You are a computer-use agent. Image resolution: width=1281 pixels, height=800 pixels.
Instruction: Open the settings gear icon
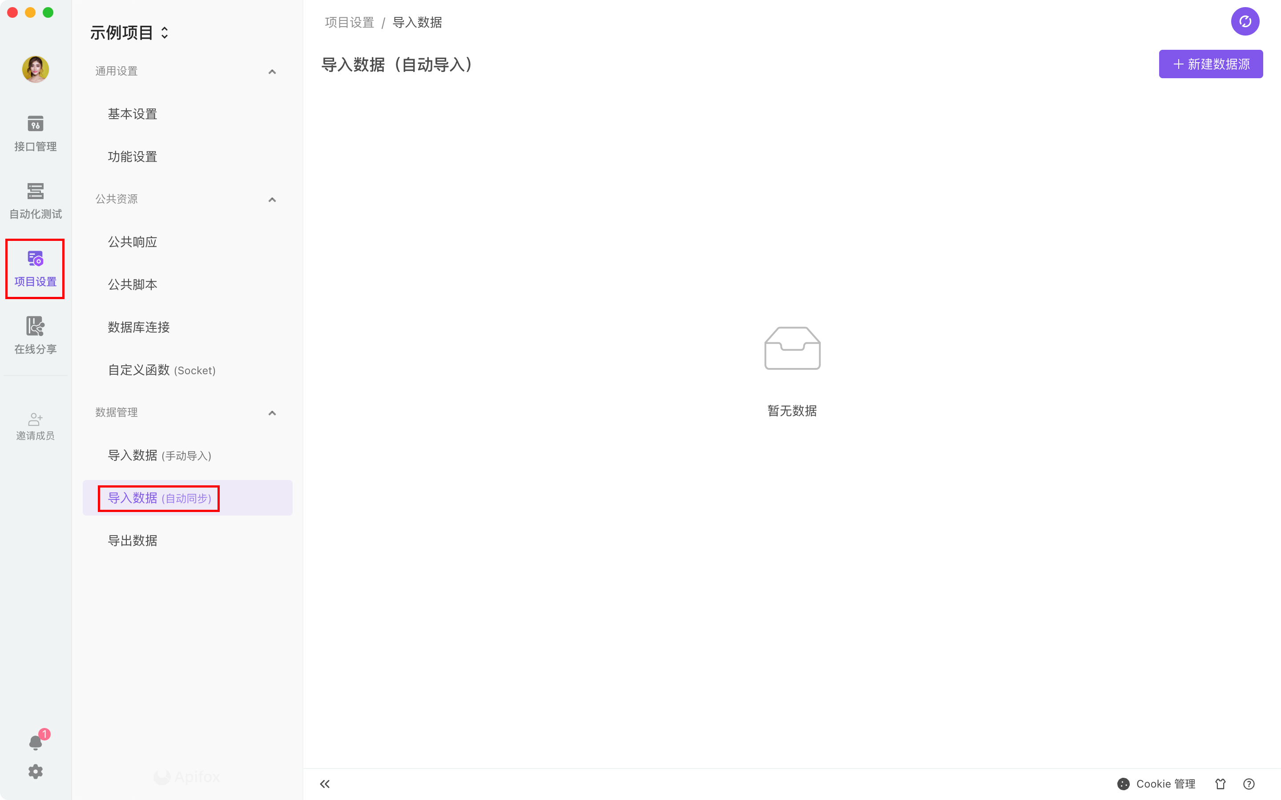pyautogui.click(x=36, y=772)
